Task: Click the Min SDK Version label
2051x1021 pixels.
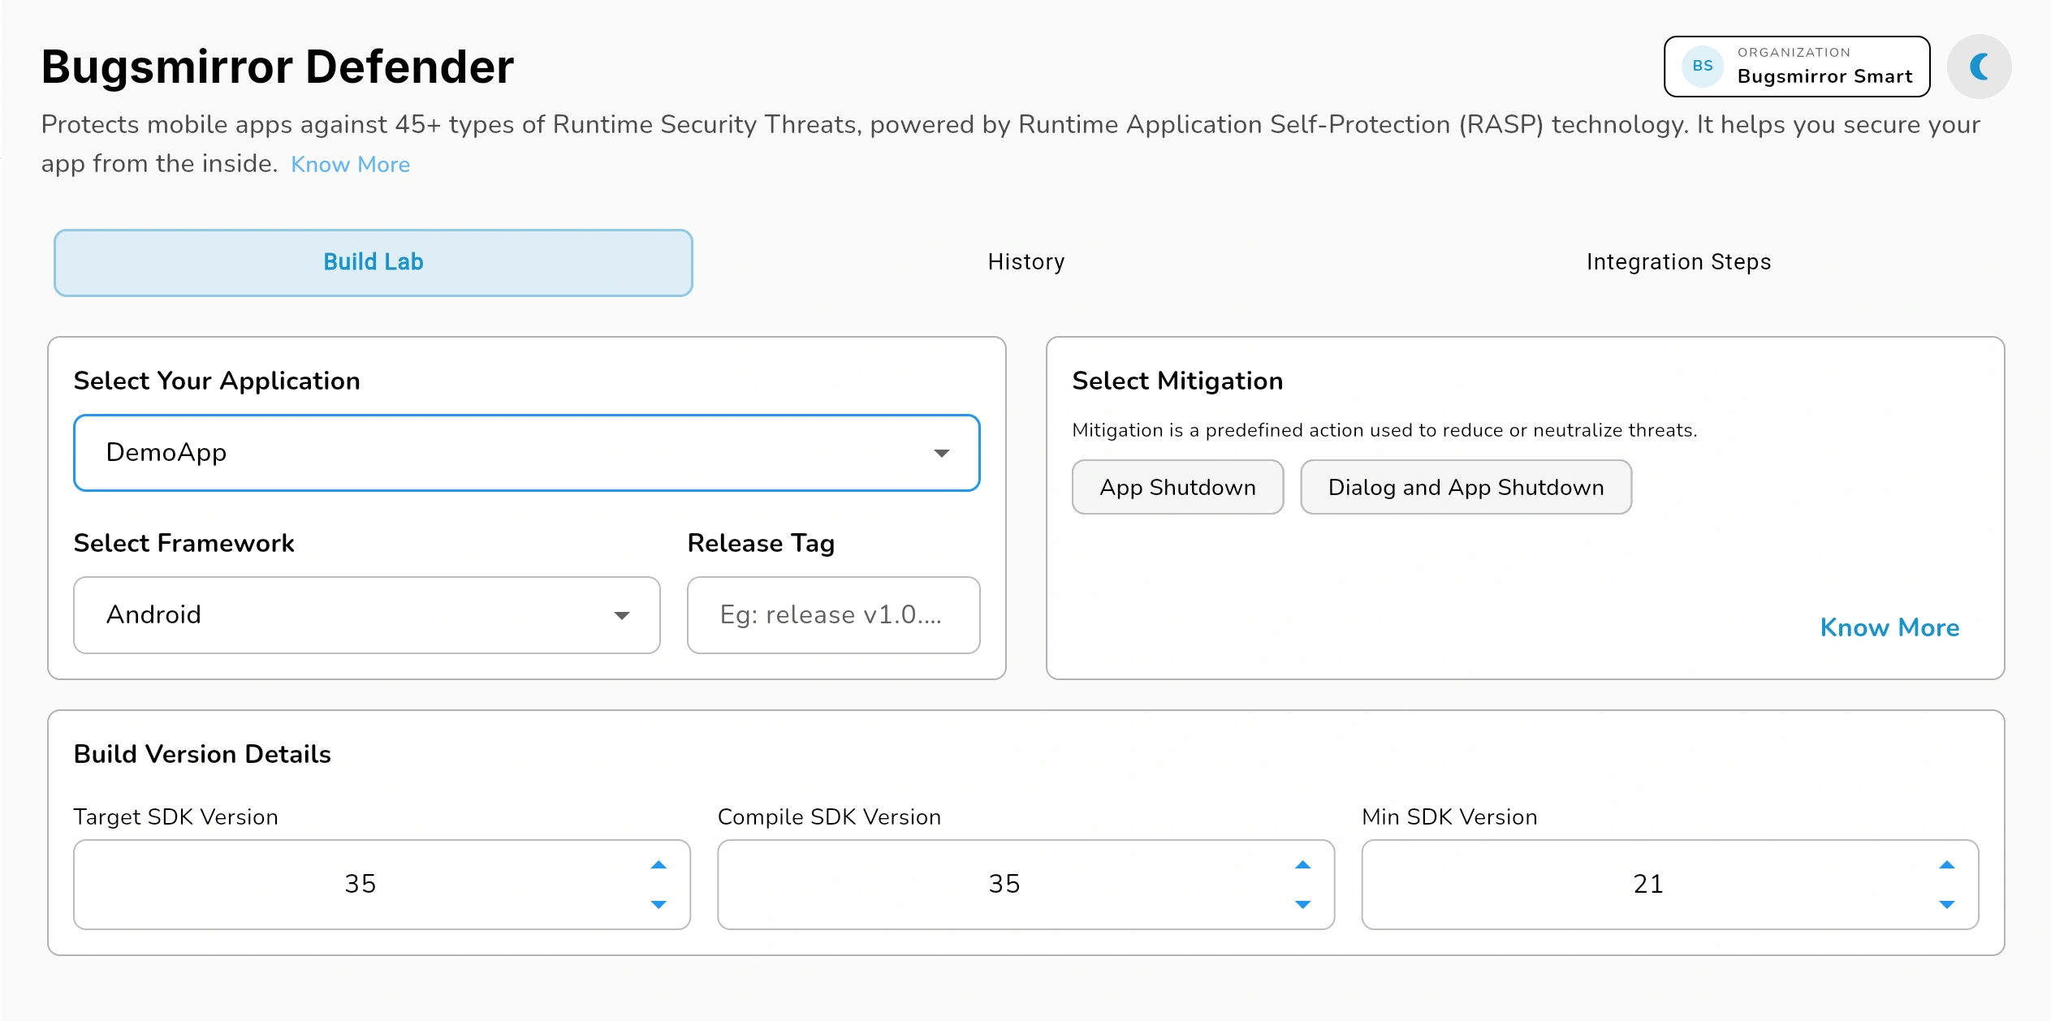Action: coord(1449,816)
